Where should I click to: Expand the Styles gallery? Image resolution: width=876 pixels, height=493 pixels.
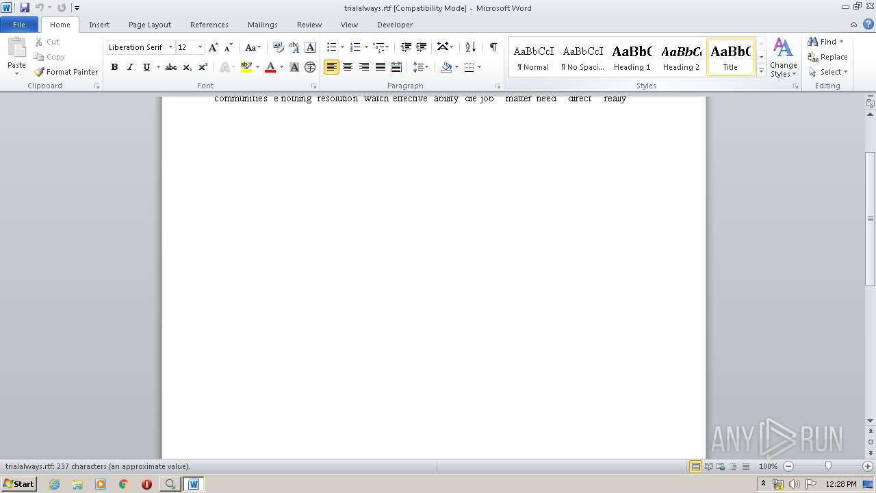(761, 71)
